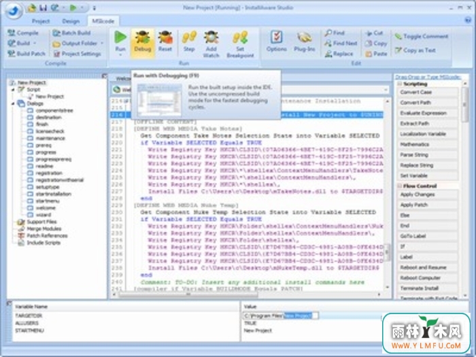Collapse the Dialogs tree node
This screenshot has height=357, width=476.
13,103
